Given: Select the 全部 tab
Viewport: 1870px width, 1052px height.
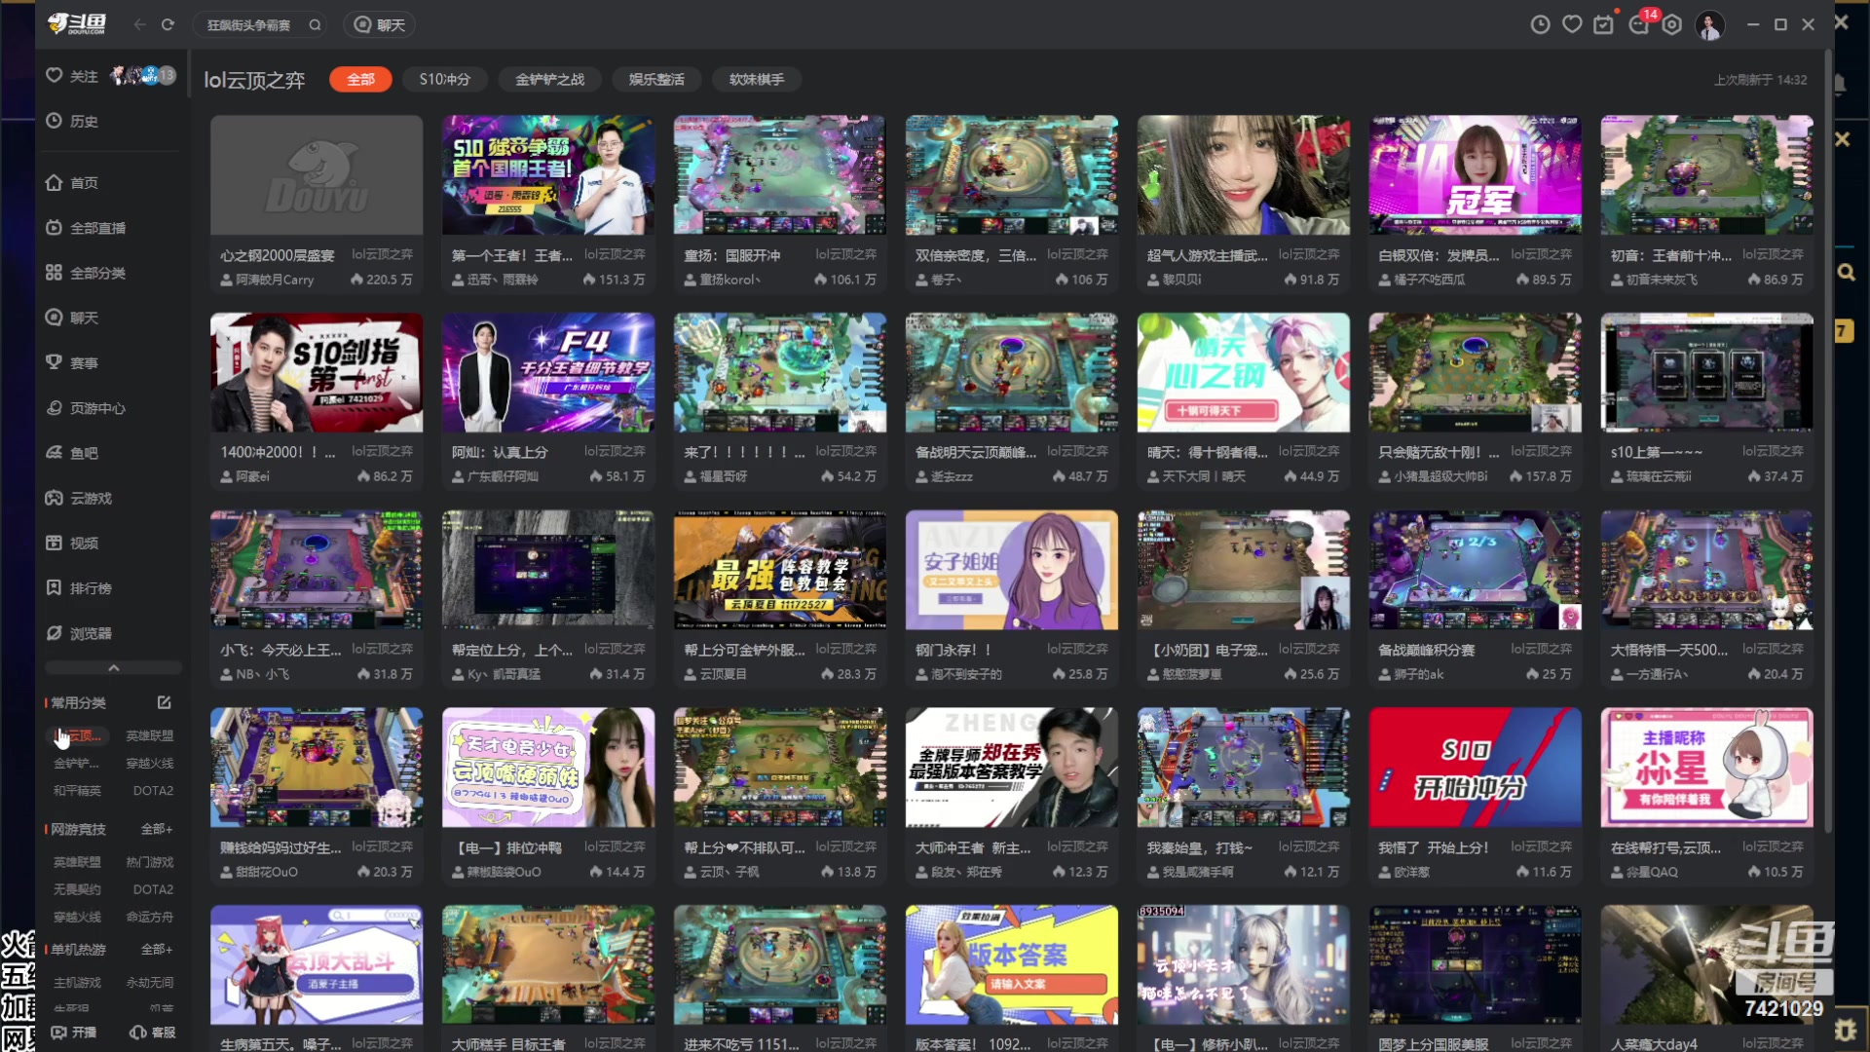Looking at the screenshot, I should [x=360, y=79].
